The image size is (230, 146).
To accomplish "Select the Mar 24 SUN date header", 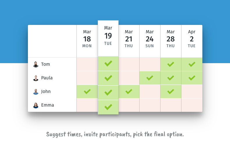I will tap(150, 41).
